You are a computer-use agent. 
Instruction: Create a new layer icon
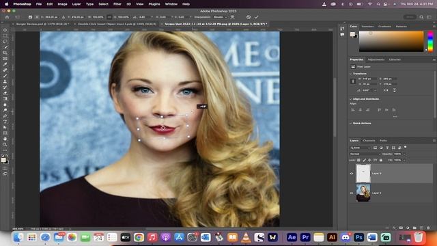point(421,228)
